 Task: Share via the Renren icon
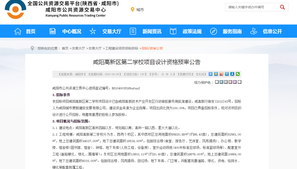click(x=232, y=74)
